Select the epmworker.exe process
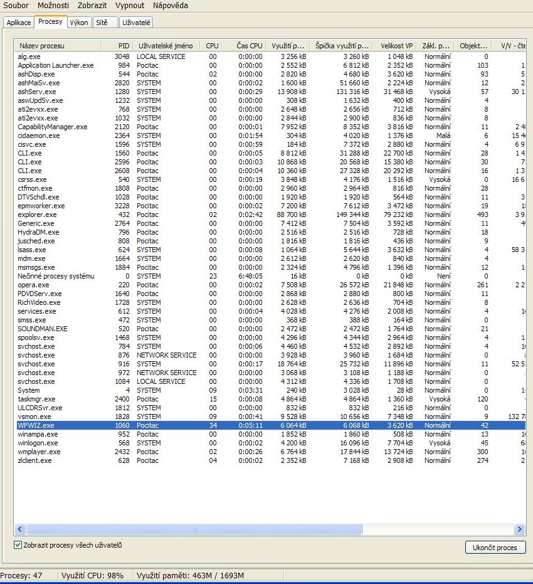Image resolution: width=533 pixels, height=584 pixels. pos(271,206)
